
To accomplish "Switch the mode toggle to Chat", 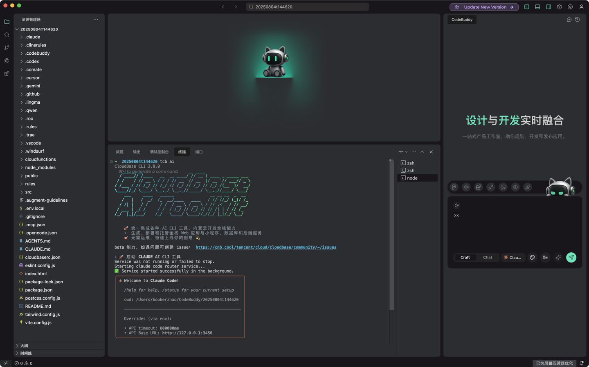I will click(488, 258).
